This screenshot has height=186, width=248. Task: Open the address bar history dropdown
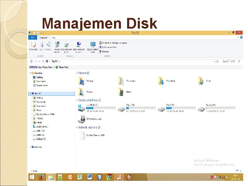pyautogui.click(x=214, y=62)
